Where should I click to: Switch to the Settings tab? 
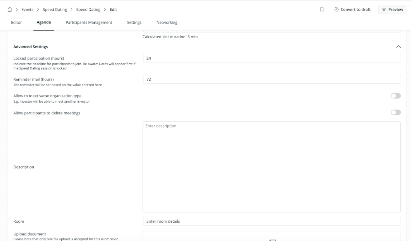(x=134, y=23)
